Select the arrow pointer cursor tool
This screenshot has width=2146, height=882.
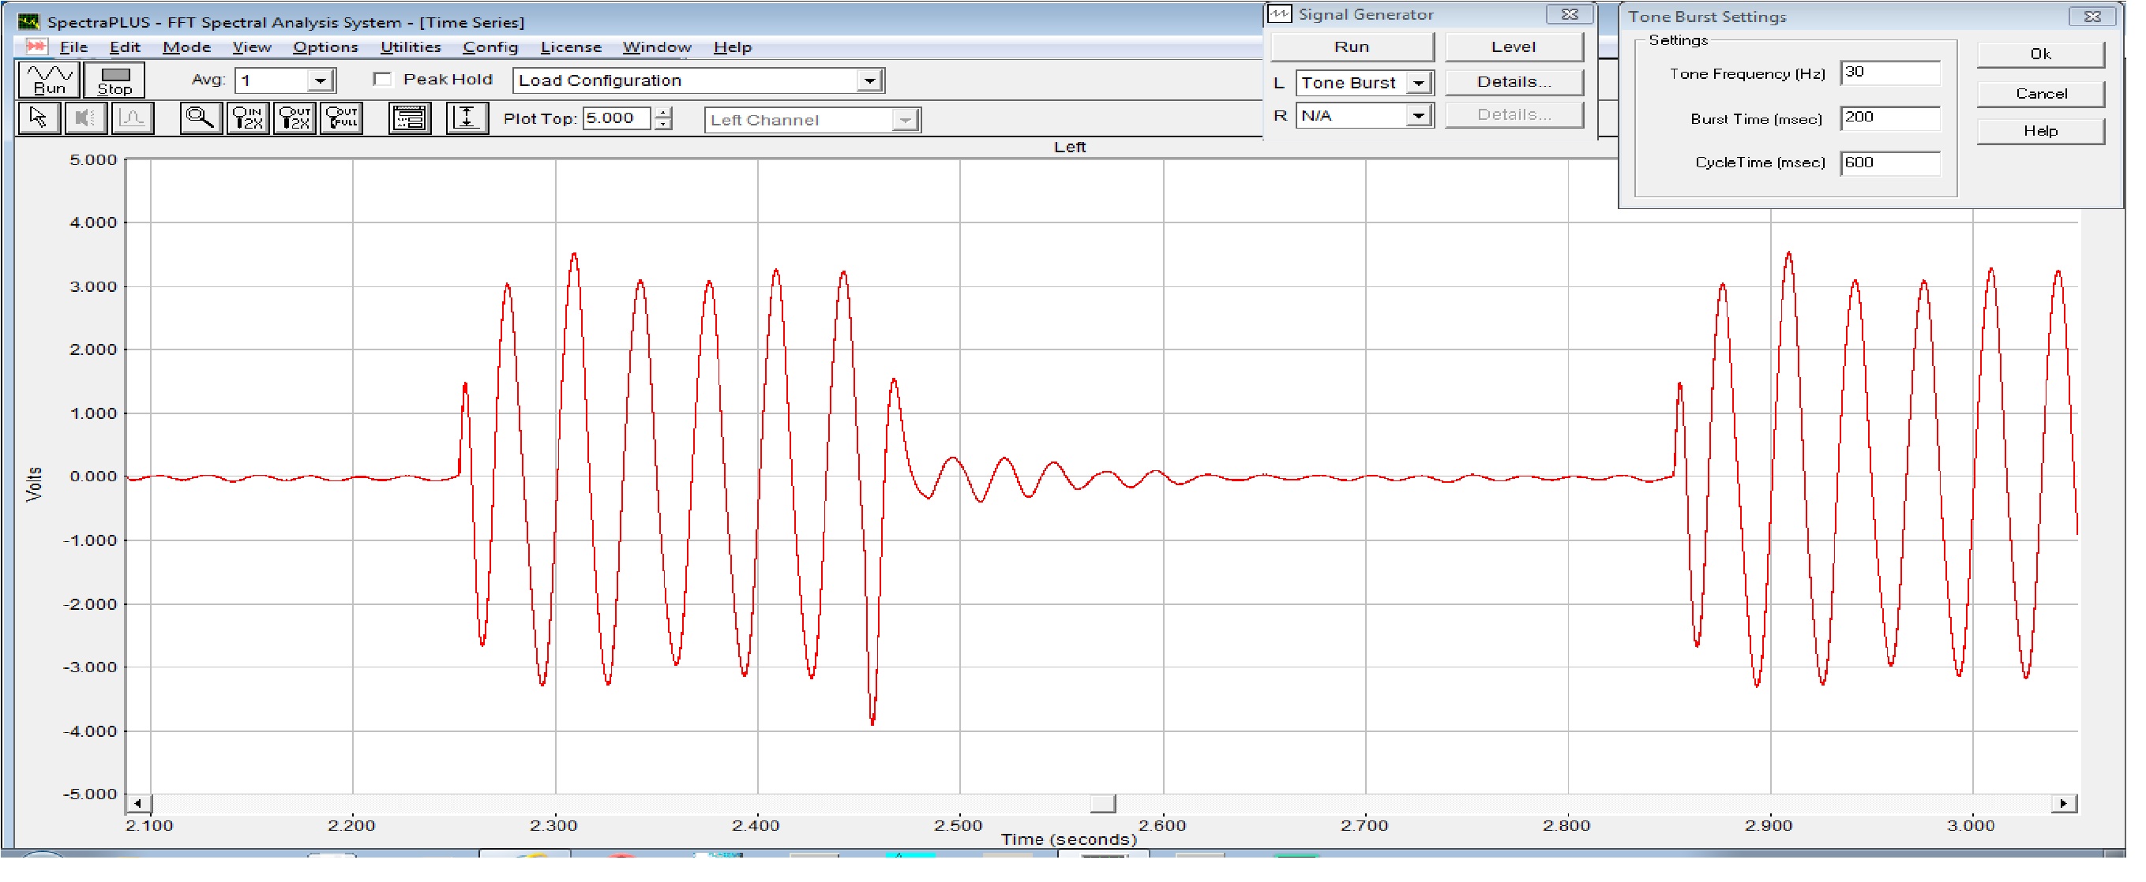coord(39,118)
